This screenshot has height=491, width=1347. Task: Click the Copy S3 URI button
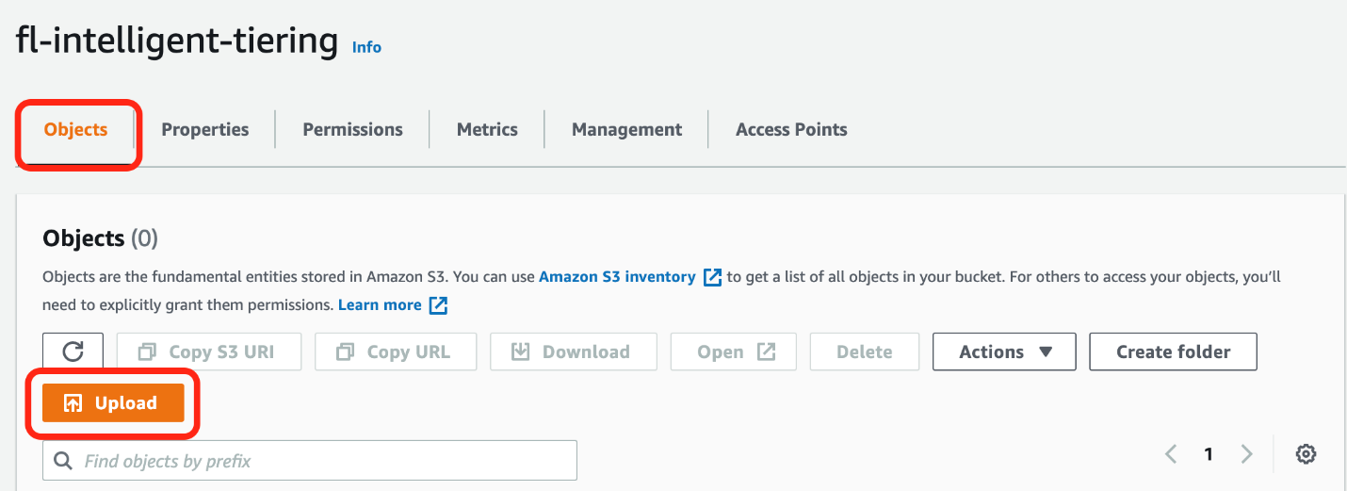(x=208, y=352)
